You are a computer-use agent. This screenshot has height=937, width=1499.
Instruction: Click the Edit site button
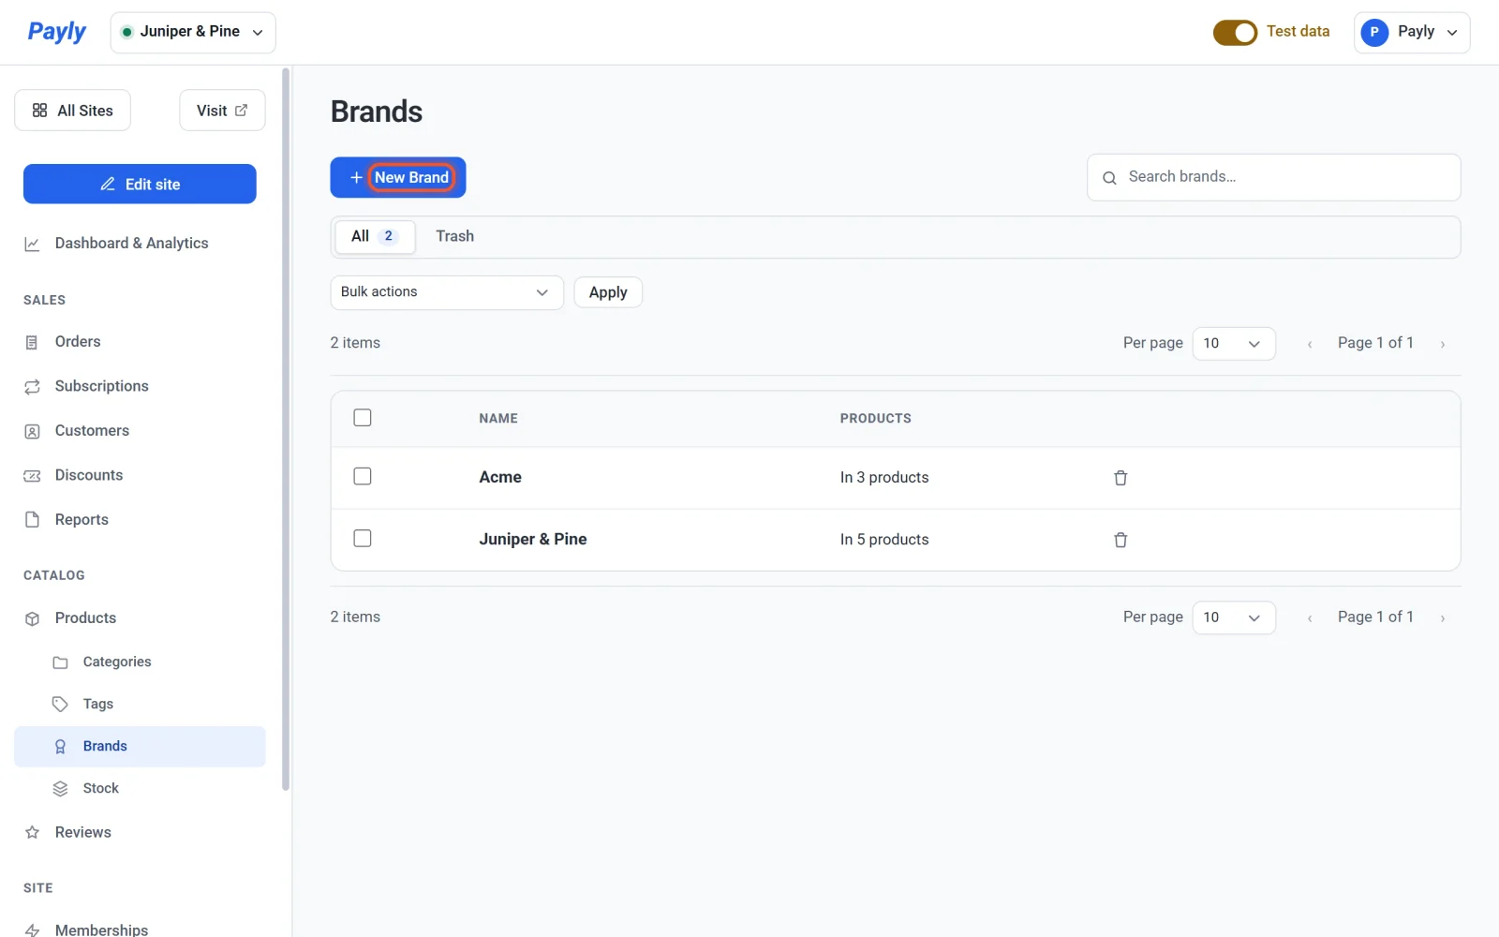click(140, 184)
